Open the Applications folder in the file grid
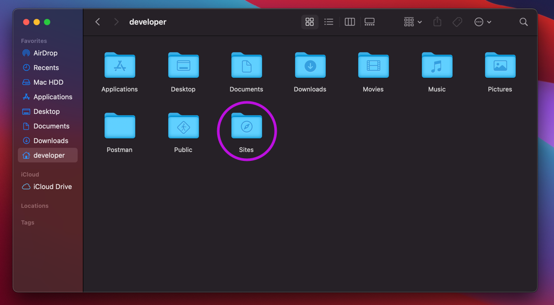Screen dimensions: 554x305 (120, 65)
